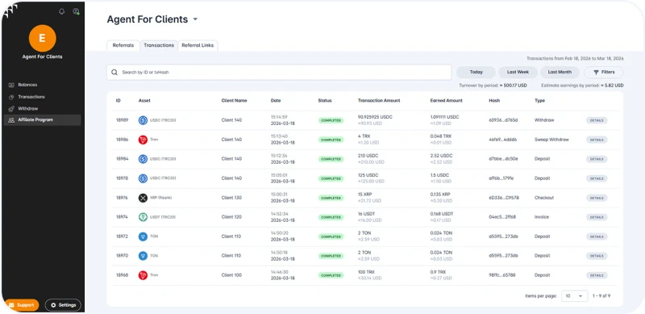The width and height of the screenshot is (645, 314).
Task: Click the magnifier icon in search bar
Action: pyautogui.click(x=114, y=72)
